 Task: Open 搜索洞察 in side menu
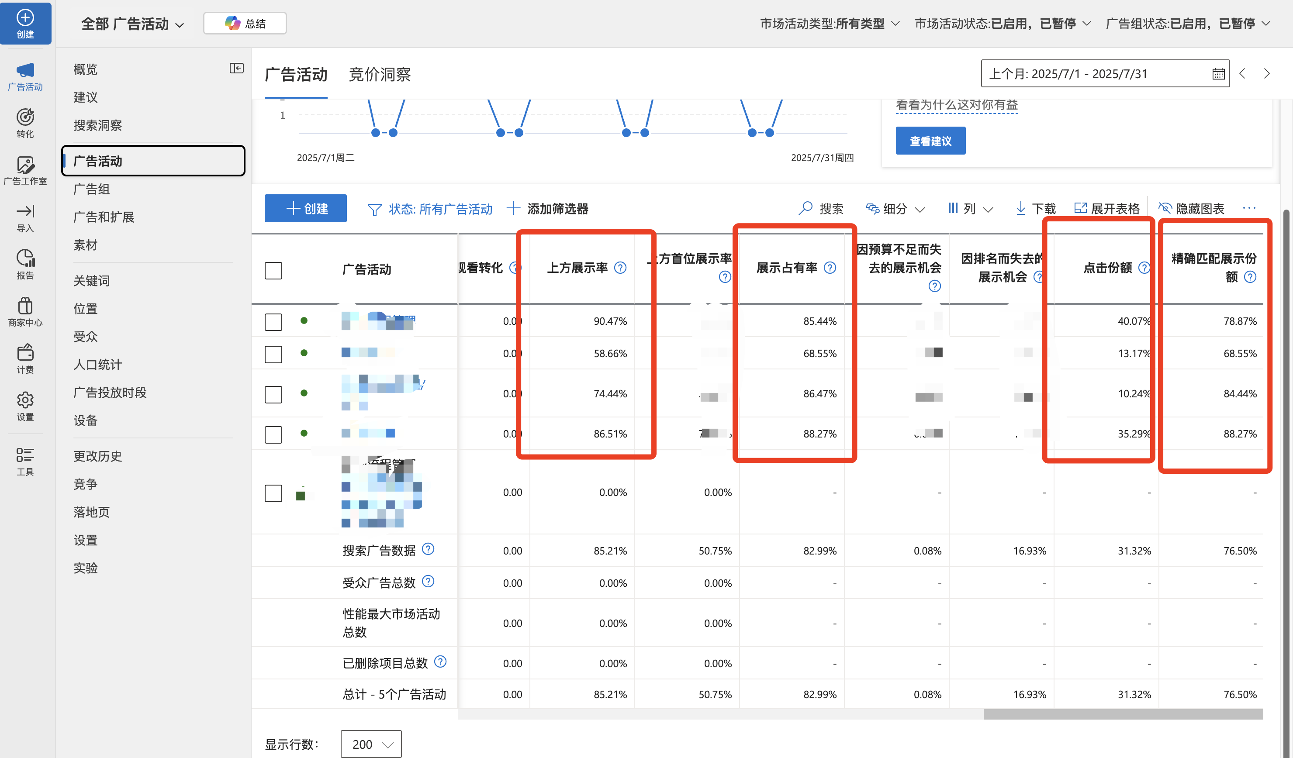click(x=97, y=125)
